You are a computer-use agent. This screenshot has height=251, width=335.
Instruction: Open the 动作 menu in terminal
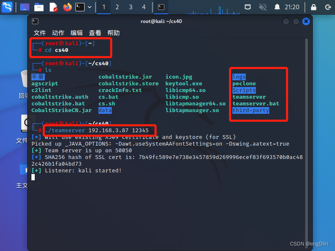(58, 33)
